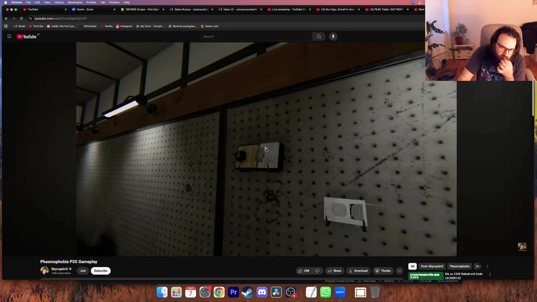Reload the page in Chrome
Image resolution: width=537 pixels, height=302 pixels.
pyautogui.click(x=21, y=18)
